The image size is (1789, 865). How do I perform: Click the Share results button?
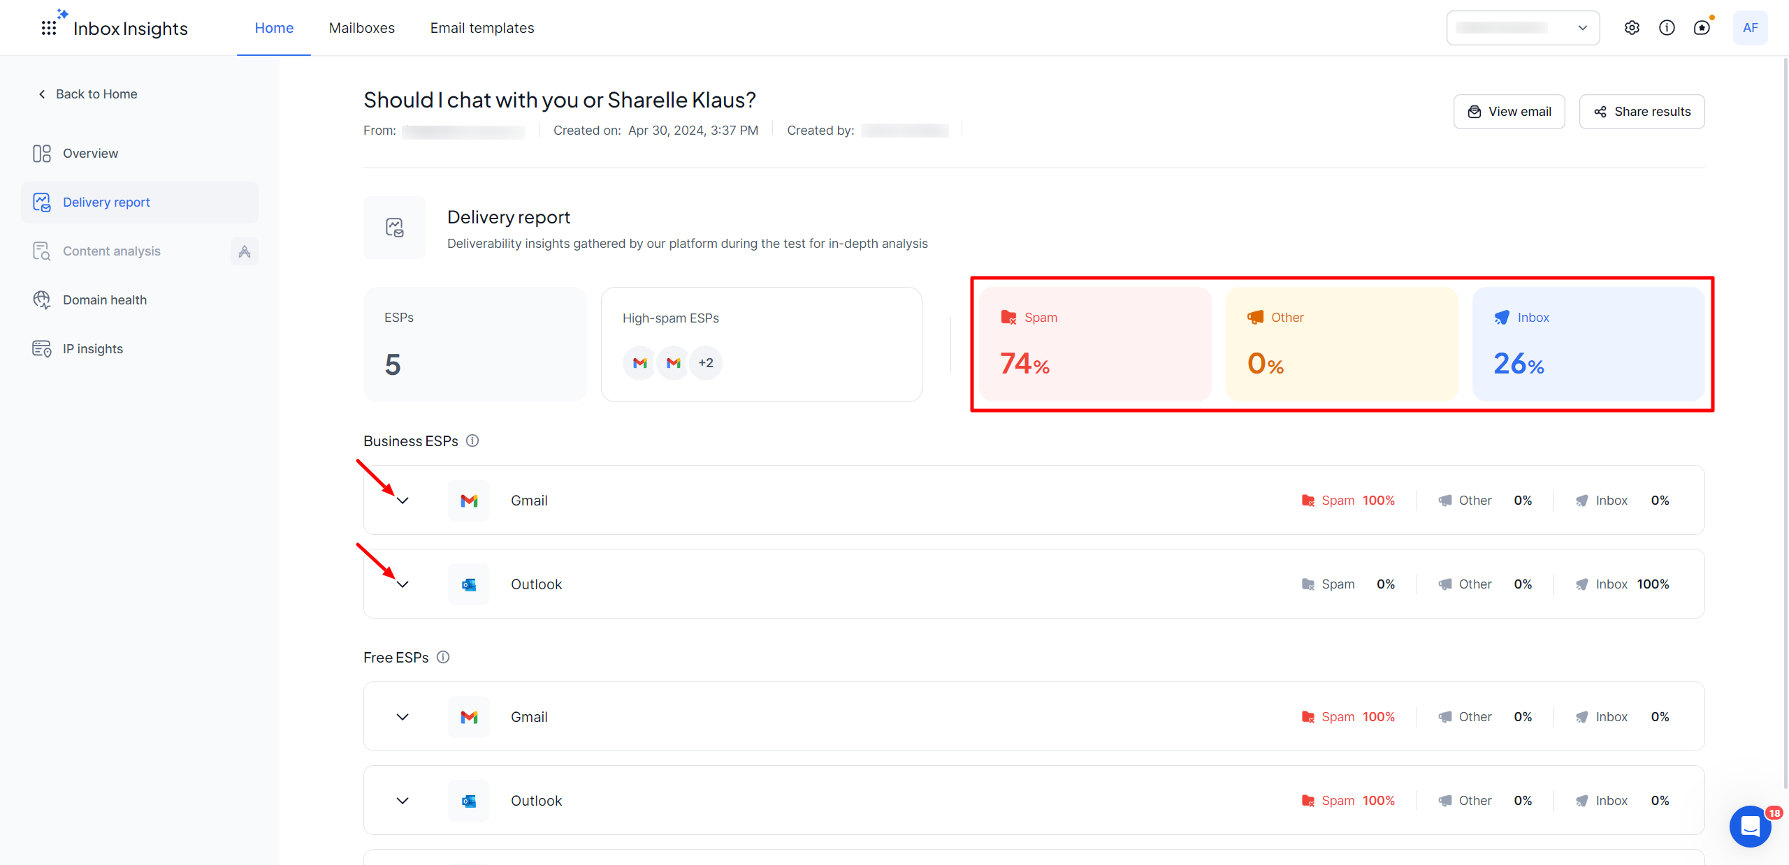pyautogui.click(x=1642, y=112)
